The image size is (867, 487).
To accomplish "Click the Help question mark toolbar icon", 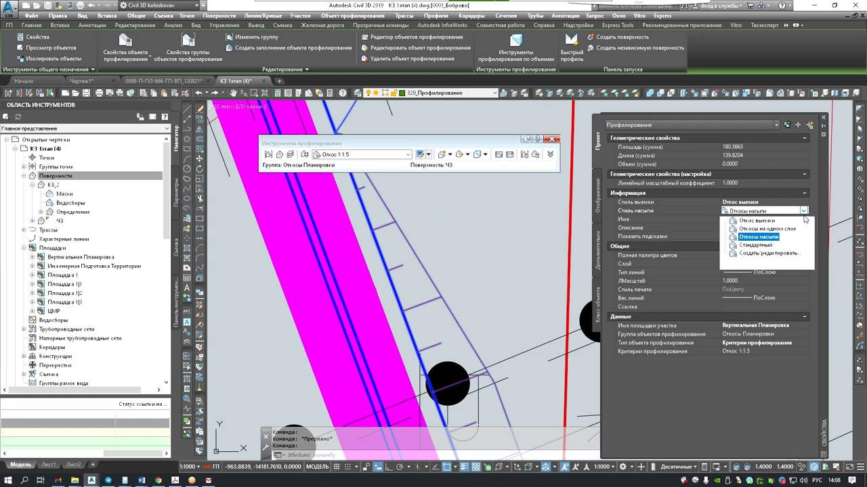I will tap(343, 93).
